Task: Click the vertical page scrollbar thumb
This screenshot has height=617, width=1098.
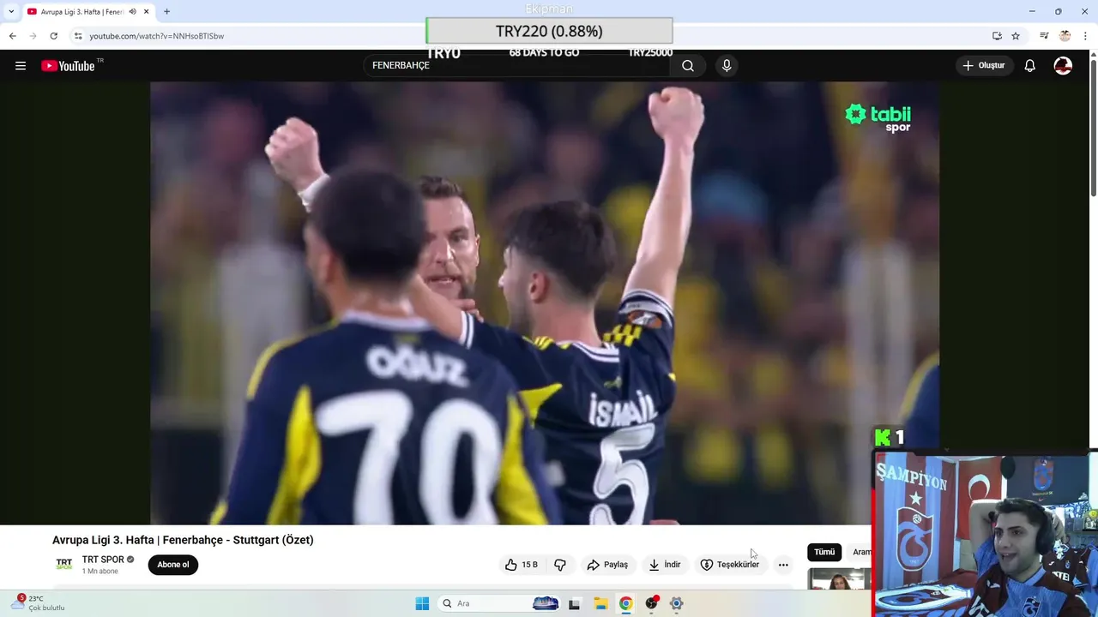Action: [x=1093, y=129]
